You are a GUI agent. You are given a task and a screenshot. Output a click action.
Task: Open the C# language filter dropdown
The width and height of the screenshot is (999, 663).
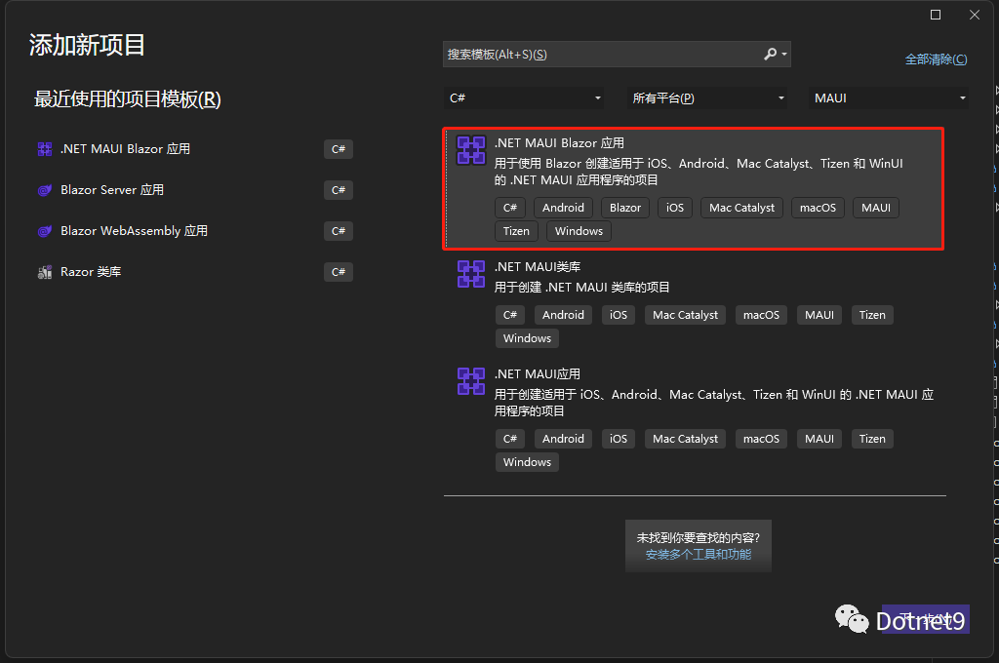[523, 98]
